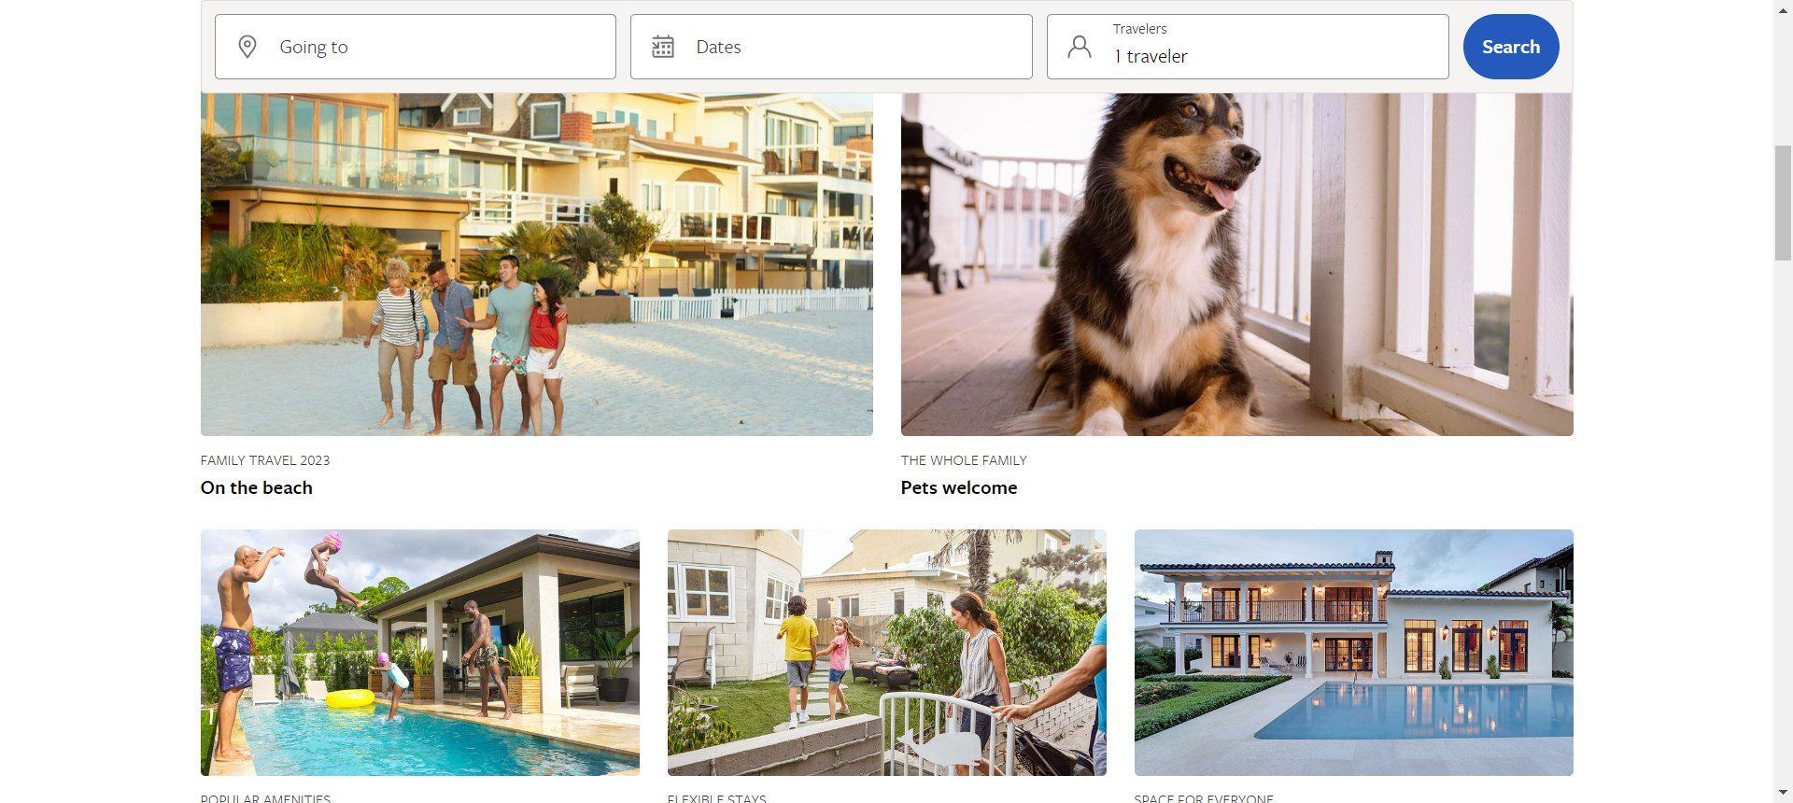Viewport: 1793px width, 803px height.
Task: Click the Going to destination field
Action: coord(416,47)
